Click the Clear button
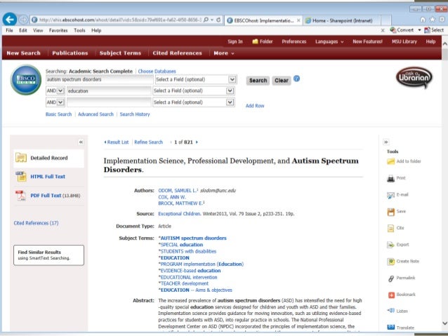 tap(282, 81)
